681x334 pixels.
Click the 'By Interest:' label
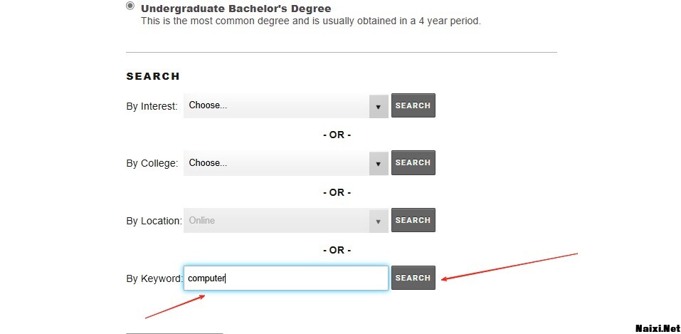point(152,106)
